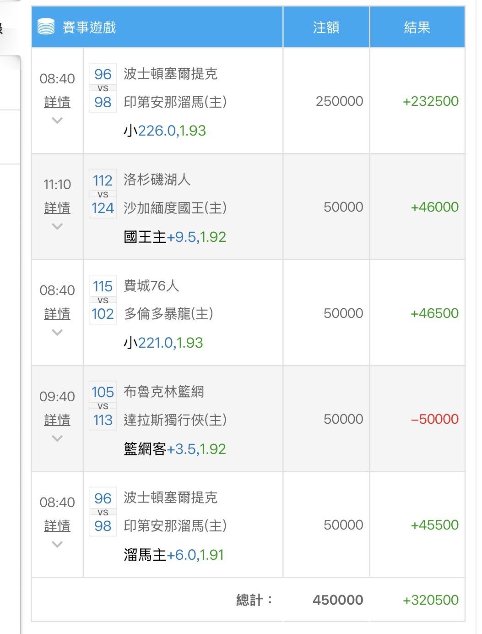Viewport: 482px width, 634px height.
Task: Open 詳情 link for the 溜馬主+6.0 bet
Action: 57,525
